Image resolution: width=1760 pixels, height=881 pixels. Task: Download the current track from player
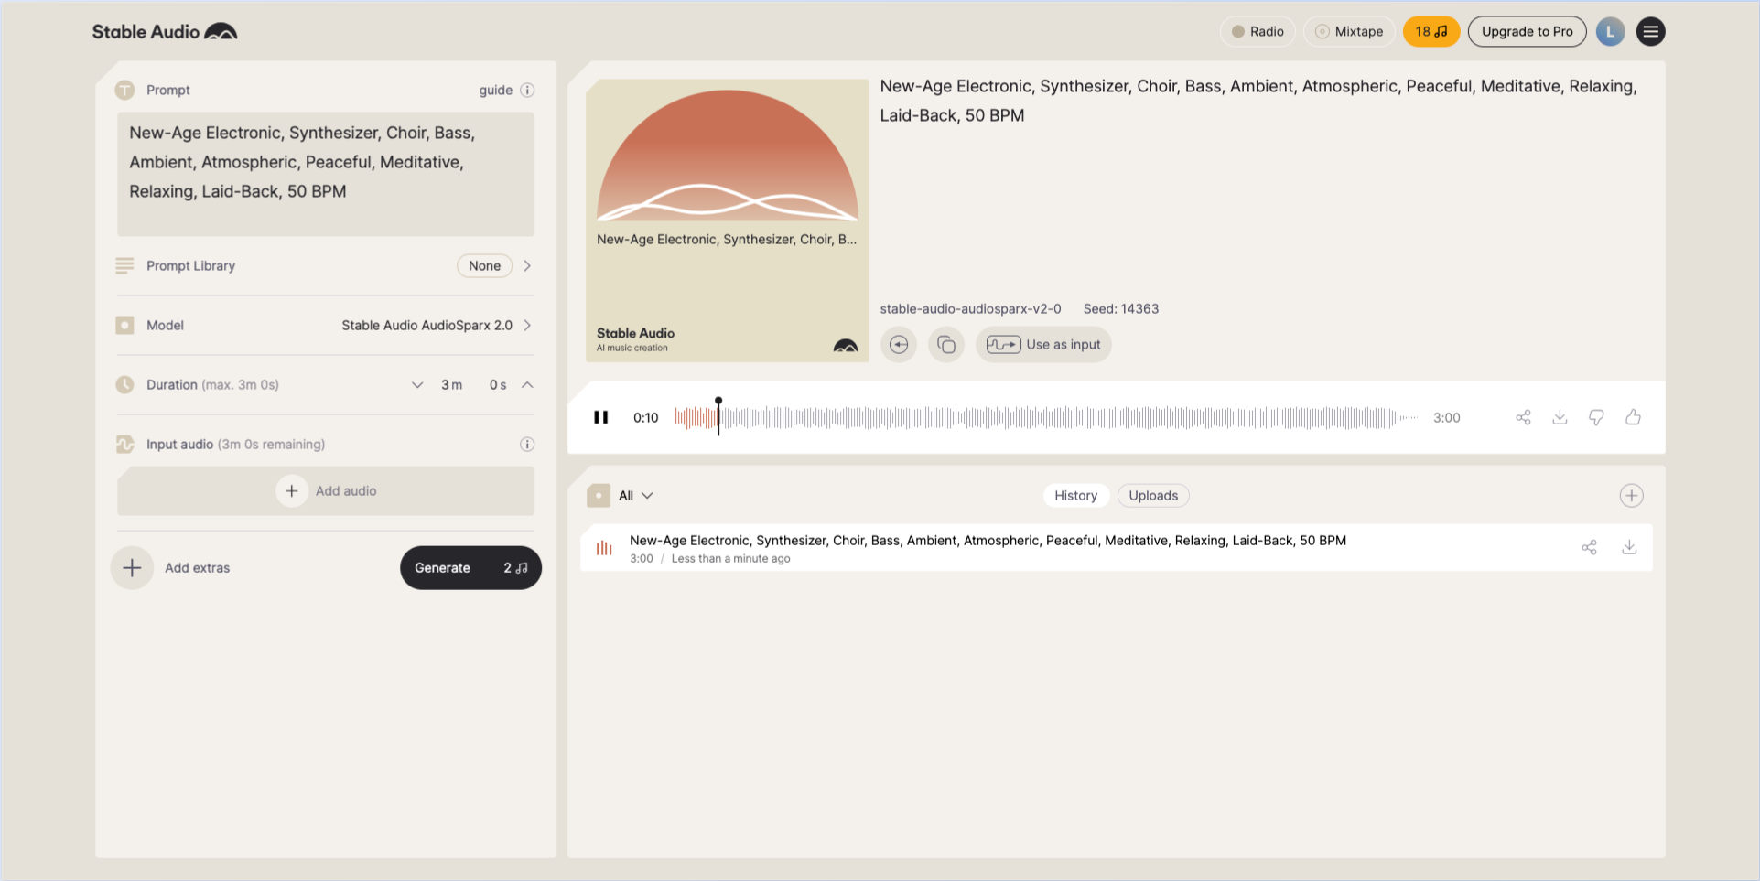tap(1560, 417)
